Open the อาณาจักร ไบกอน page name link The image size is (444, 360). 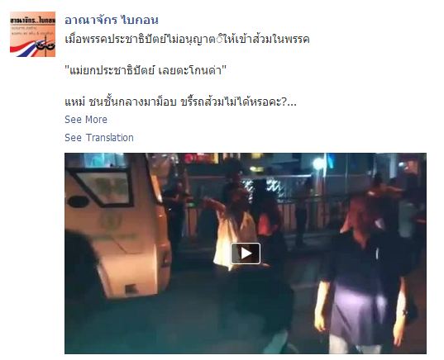[x=112, y=20]
